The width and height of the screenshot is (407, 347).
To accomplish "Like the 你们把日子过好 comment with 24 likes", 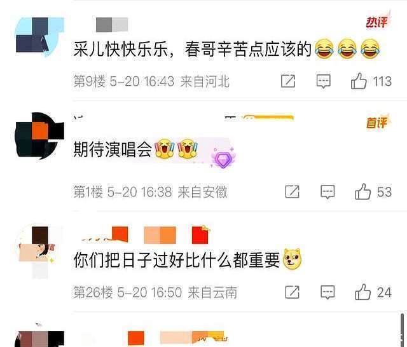I will pyautogui.click(x=362, y=292).
